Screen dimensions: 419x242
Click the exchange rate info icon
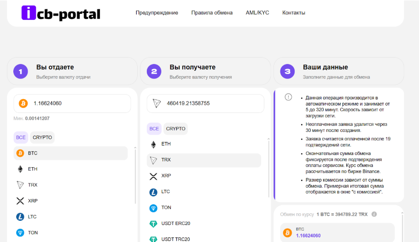[374, 214]
